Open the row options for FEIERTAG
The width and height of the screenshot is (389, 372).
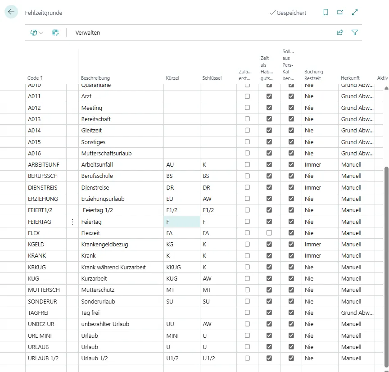(x=72, y=222)
